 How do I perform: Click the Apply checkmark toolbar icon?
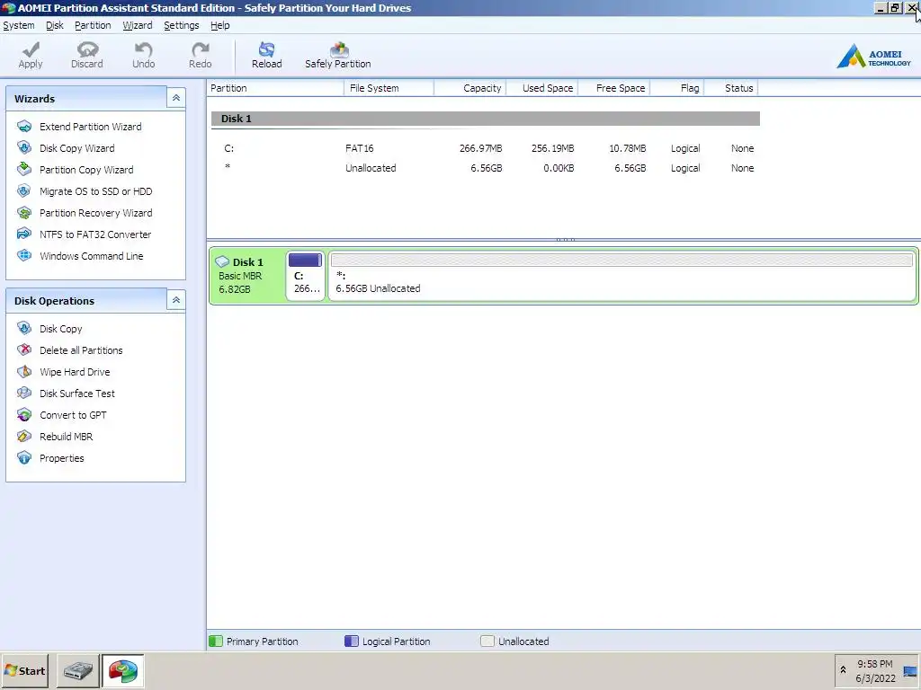click(31, 49)
